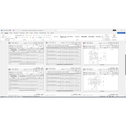
Task: Select the text highlight color marker icon
Action: 30,37
